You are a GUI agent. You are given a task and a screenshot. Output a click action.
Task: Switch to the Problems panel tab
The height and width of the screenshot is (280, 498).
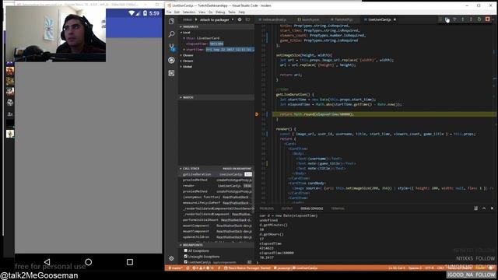coord(266,208)
